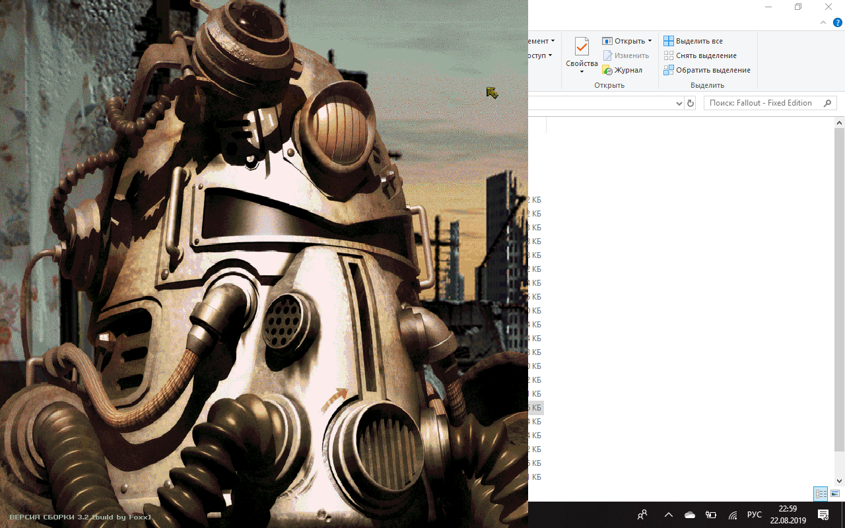
Task: Click Обратить выделение to invert selection
Action: coord(707,70)
